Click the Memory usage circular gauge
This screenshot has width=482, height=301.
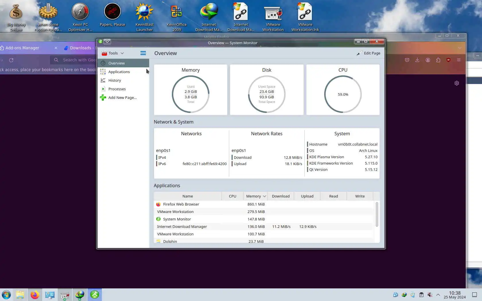point(191,94)
